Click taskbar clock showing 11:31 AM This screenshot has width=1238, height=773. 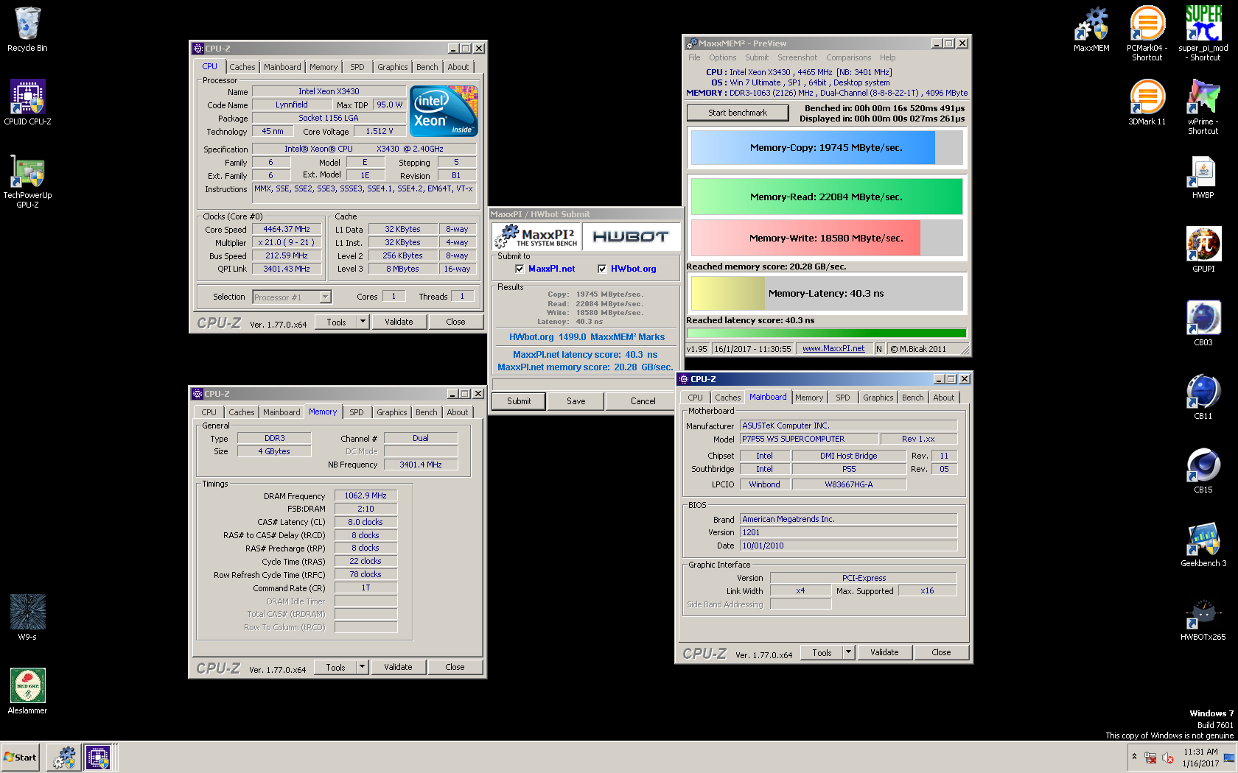(x=1200, y=758)
